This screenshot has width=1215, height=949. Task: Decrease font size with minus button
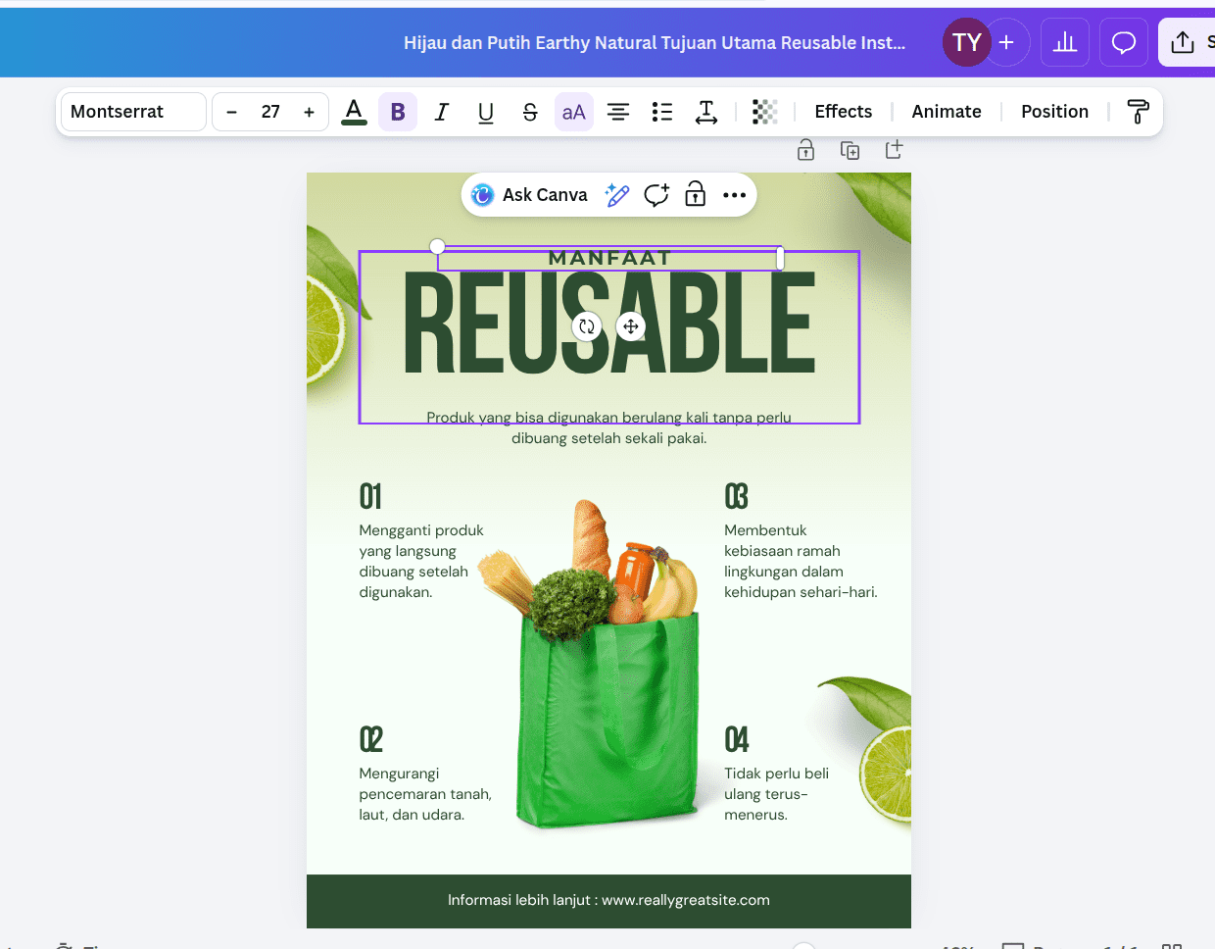click(232, 112)
